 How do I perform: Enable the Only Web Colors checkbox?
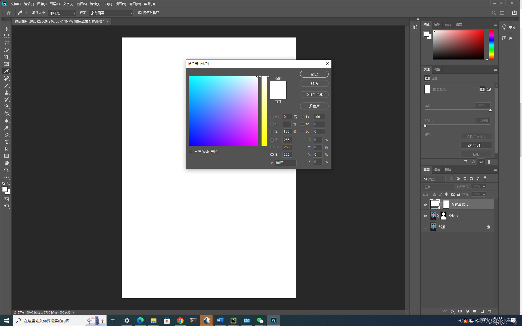pyautogui.click(x=190, y=151)
